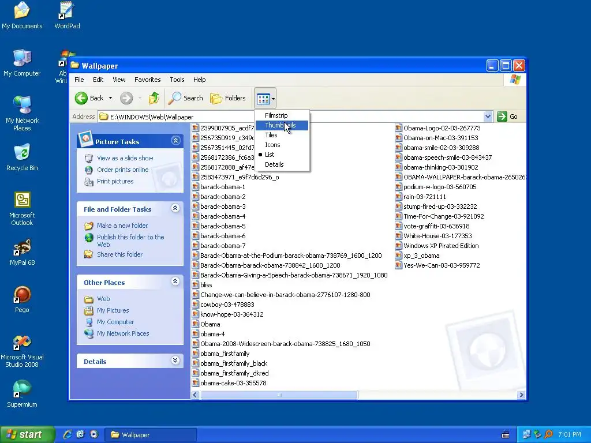Click View as a slide show icon
This screenshot has width=591, height=443.
[89, 158]
